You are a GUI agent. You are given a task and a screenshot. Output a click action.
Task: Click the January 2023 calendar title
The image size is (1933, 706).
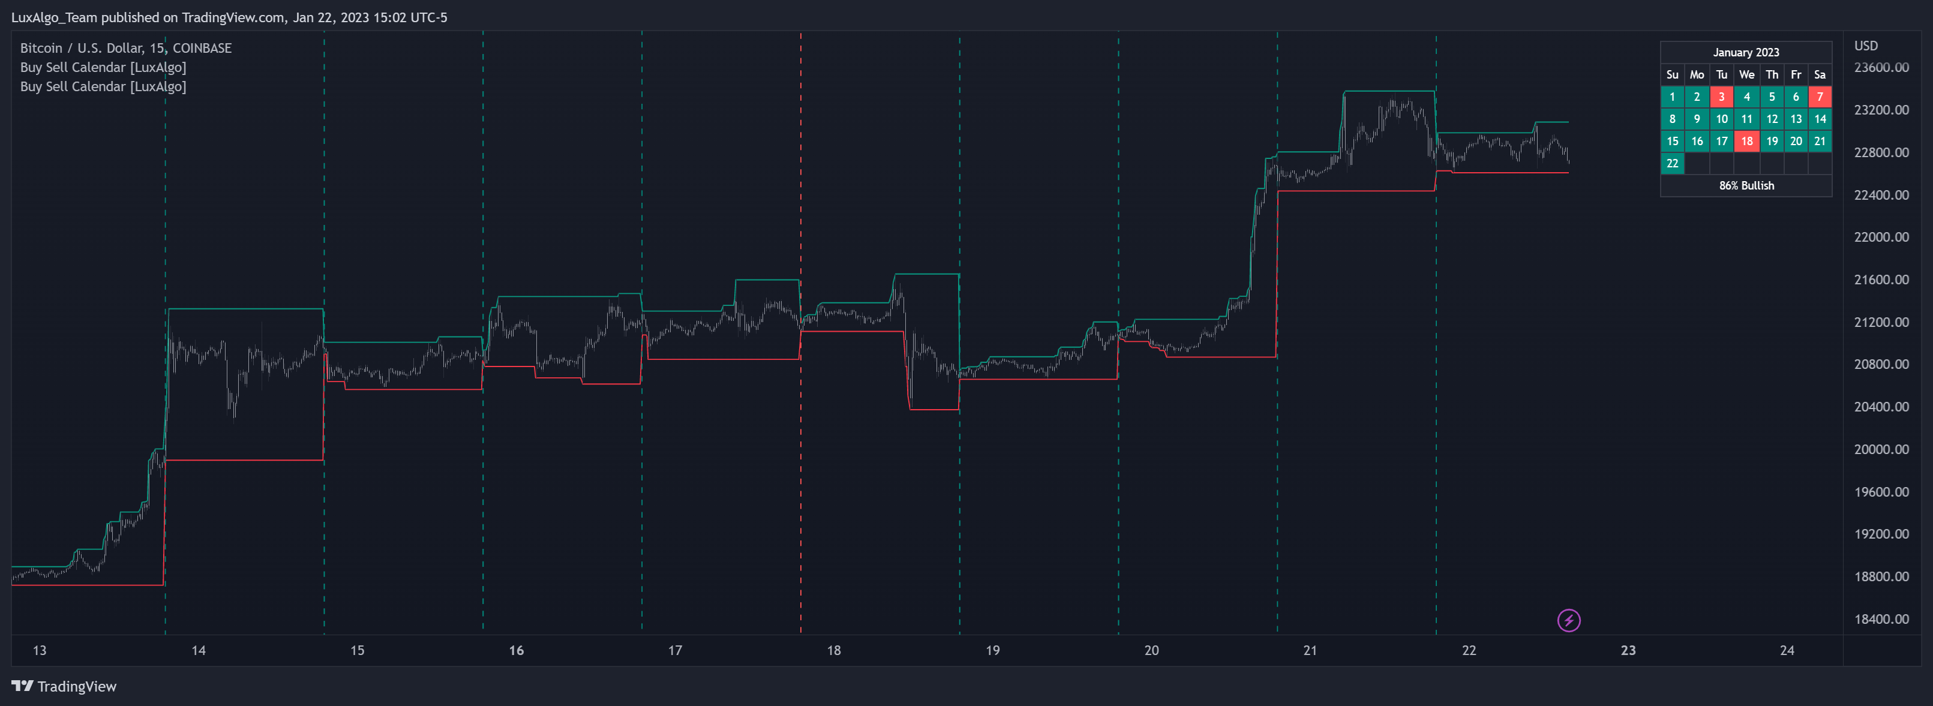1745,52
